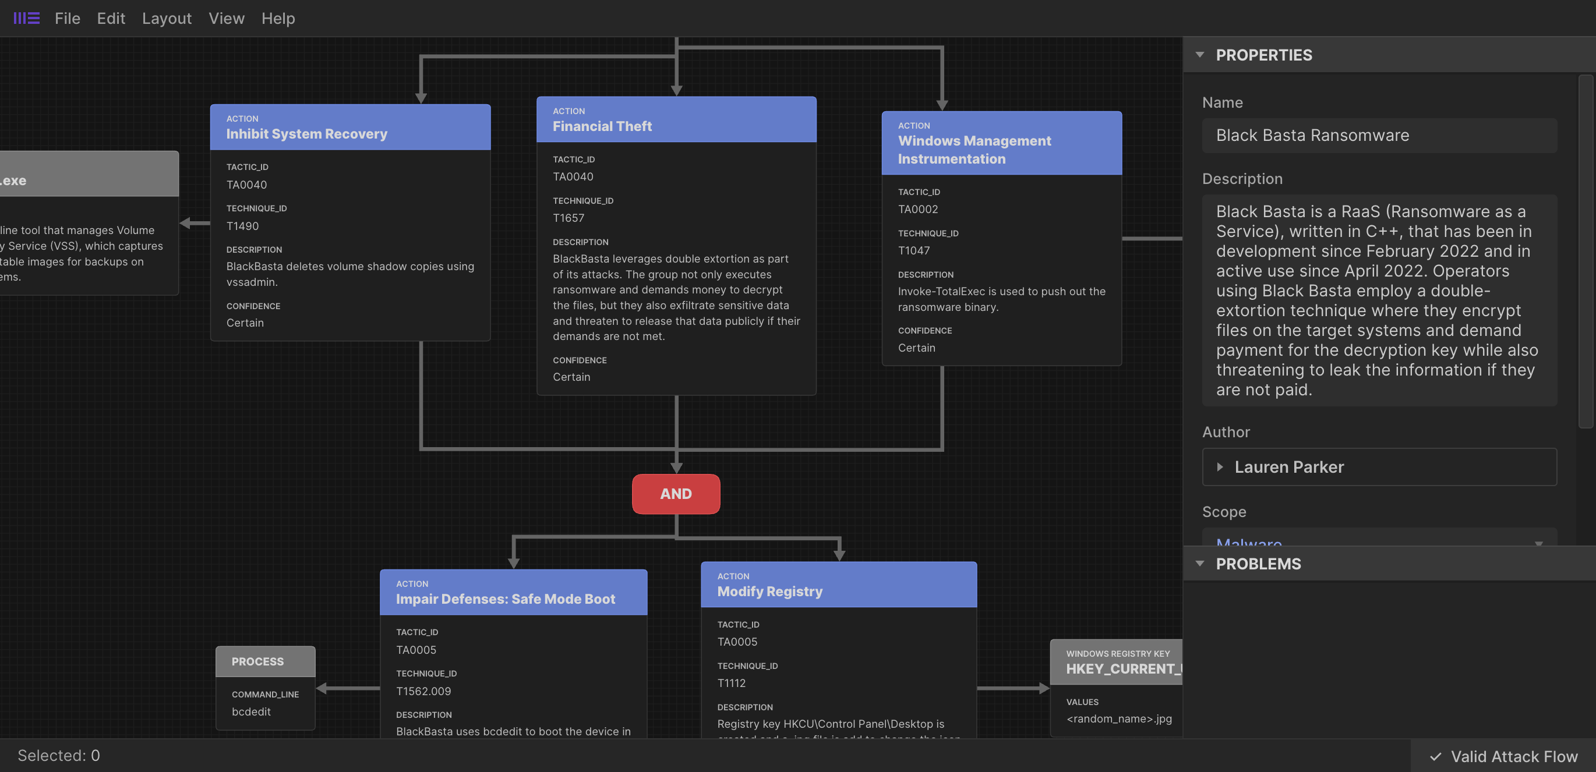Open the Layout menu

pyautogui.click(x=166, y=18)
